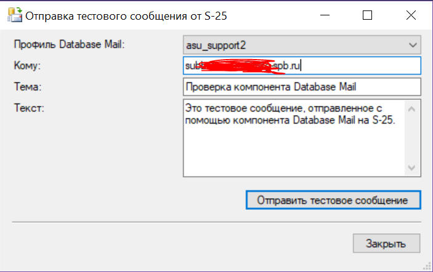Expand the profile list with the chevron arrow
The width and height of the screenshot is (433, 272).
pyautogui.click(x=412, y=45)
